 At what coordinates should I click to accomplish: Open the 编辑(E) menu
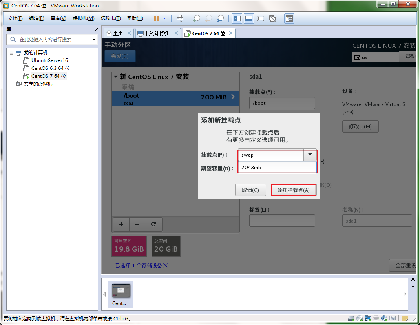(x=37, y=18)
